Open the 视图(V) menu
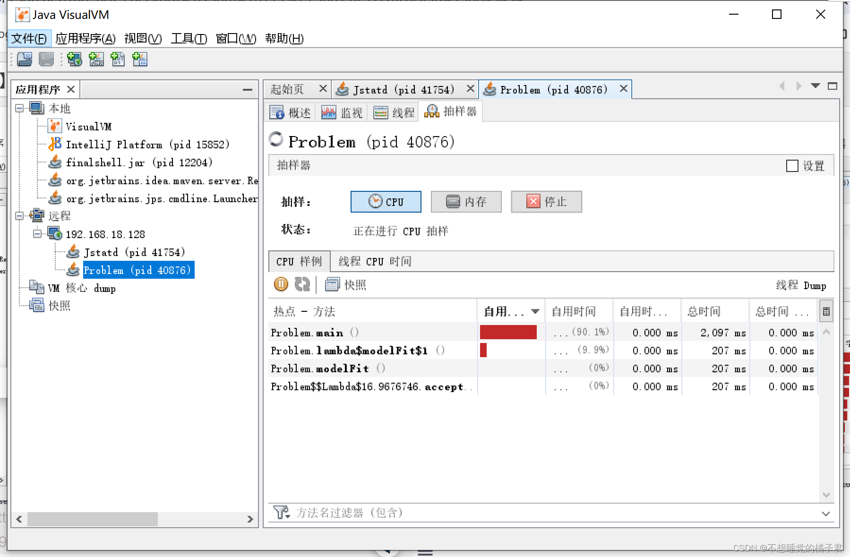Image resolution: width=850 pixels, height=557 pixels. coord(143,38)
